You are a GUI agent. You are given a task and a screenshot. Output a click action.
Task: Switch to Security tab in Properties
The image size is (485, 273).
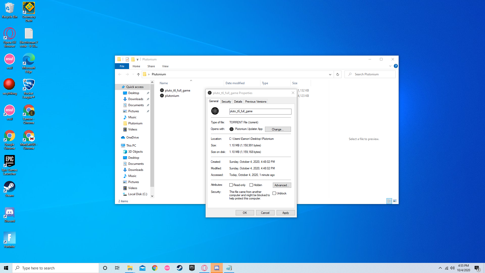[x=226, y=102]
